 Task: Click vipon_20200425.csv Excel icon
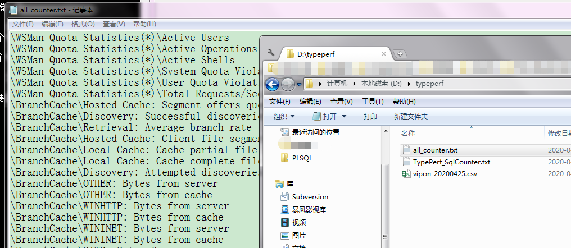coord(406,174)
